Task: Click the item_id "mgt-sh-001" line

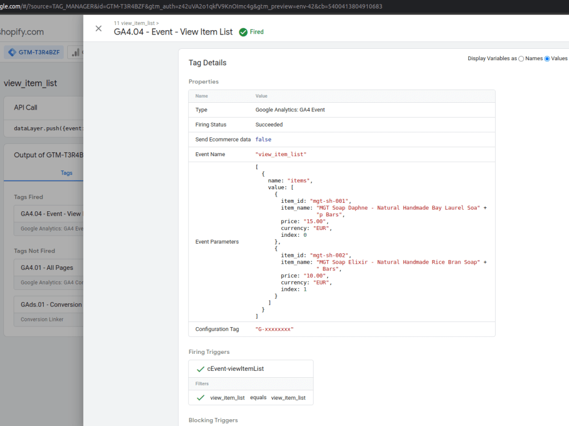Action: tap(316, 201)
